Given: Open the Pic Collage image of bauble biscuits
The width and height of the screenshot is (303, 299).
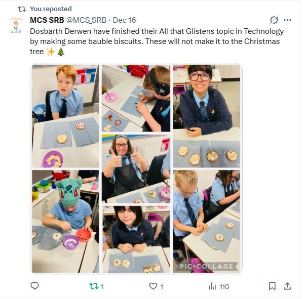Looking at the screenshot, I should point(136,169).
